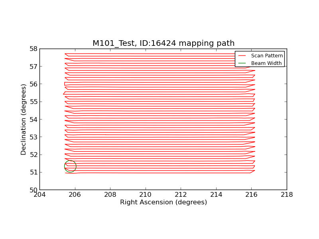319x239 pixels.
Task: Click the y-axis tick label 52
Action: 34,155
